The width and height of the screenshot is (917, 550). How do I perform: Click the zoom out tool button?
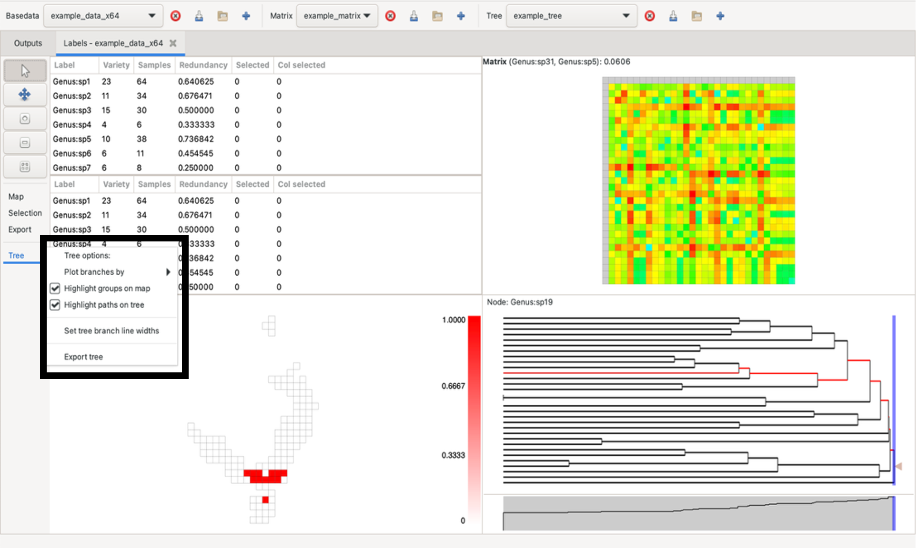pos(25,143)
